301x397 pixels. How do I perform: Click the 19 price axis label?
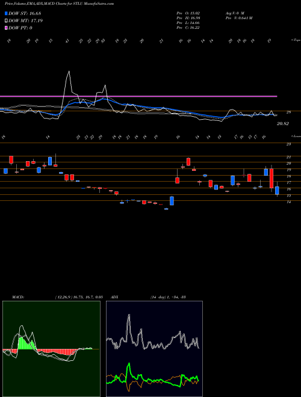pyautogui.click(x=288, y=170)
